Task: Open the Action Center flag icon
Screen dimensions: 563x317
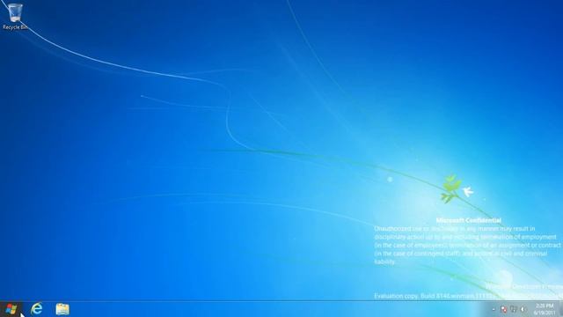Action: click(x=504, y=309)
